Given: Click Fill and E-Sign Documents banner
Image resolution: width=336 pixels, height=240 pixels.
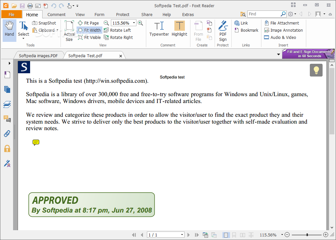Looking at the screenshot, I should 309,54.
